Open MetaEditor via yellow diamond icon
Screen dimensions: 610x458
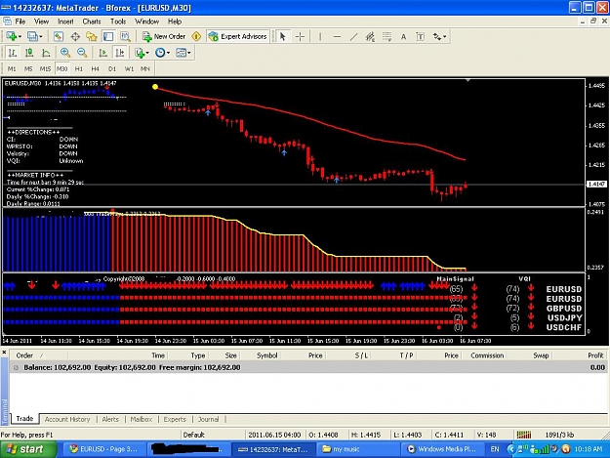tap(196, 36)
